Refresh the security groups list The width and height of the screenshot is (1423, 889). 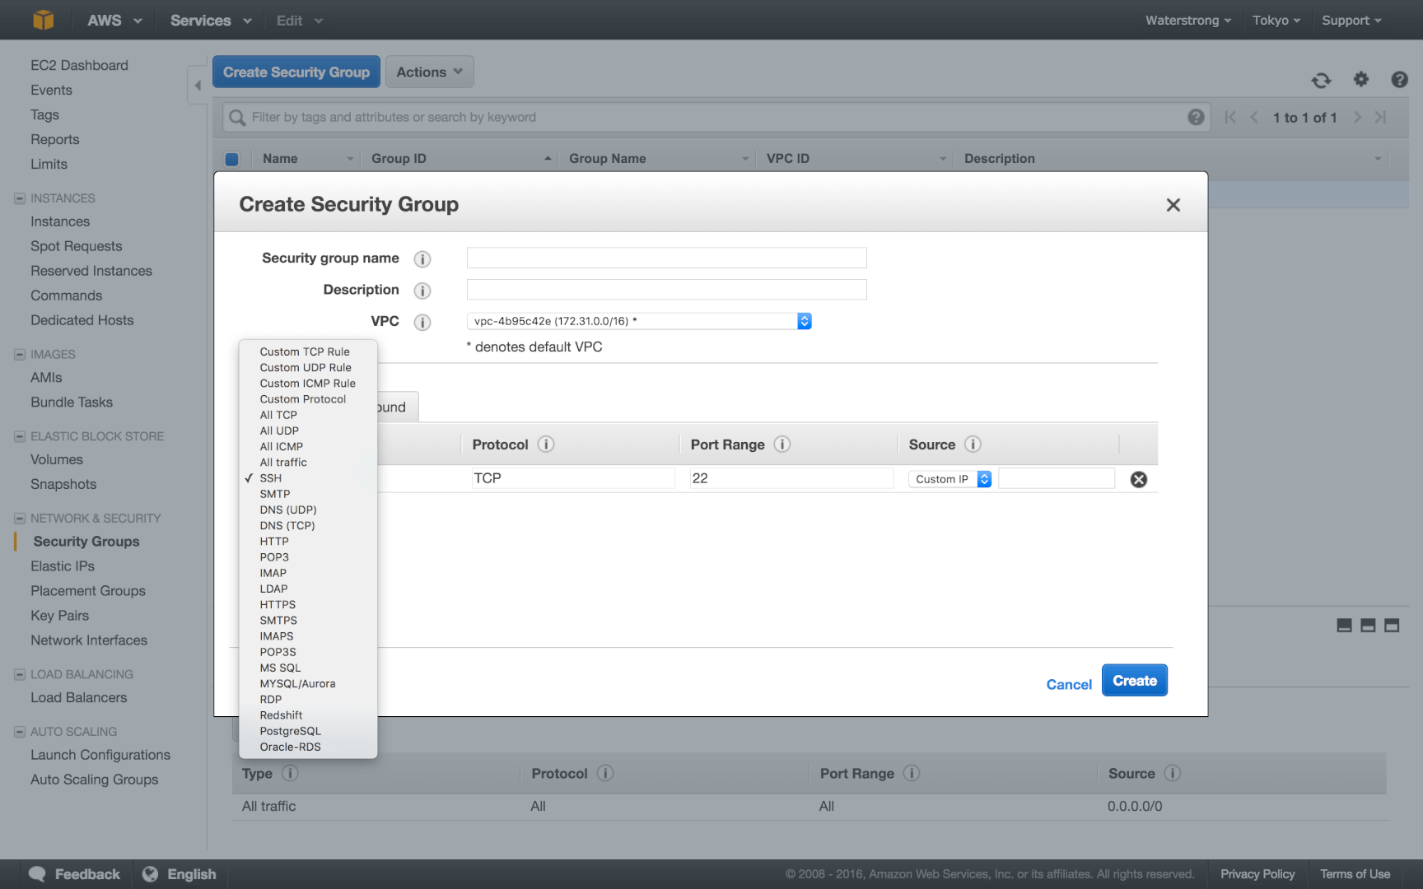point(1321,80)
